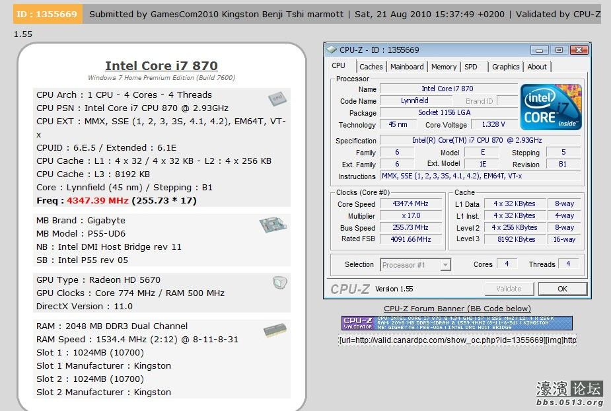The image size is (611, 411).
Task: Click the CPU-Z Forum Banner link
Action: pos(457,309)
